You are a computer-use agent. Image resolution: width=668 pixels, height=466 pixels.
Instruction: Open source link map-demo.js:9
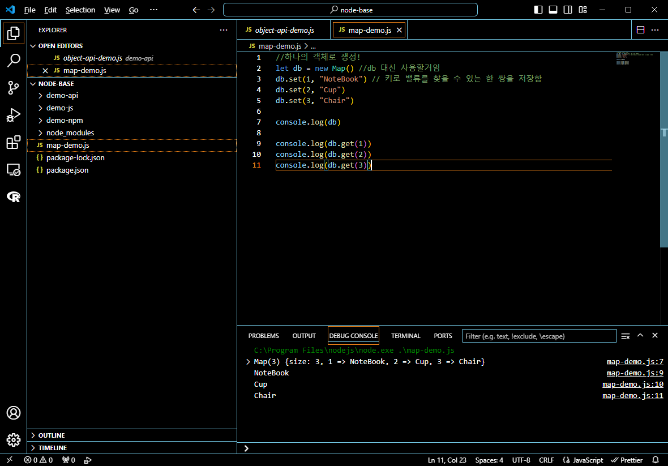coord(635,373)
